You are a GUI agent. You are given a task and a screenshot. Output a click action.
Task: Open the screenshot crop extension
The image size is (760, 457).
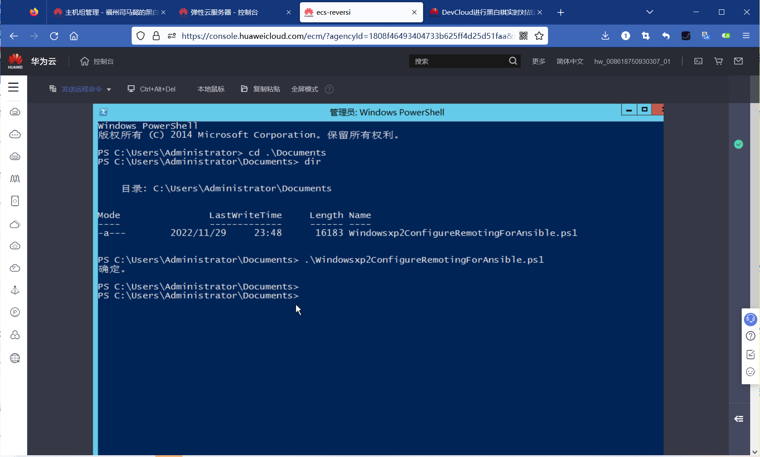(x=646, y=36)
